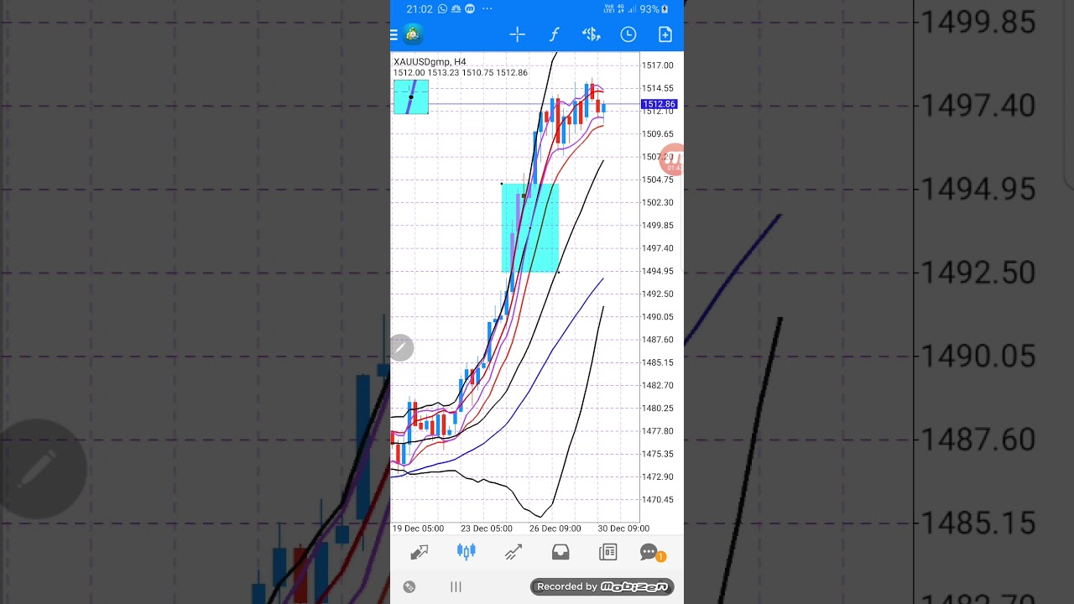1074x604 pixels.
Task: Select the chart title XAUUSDgmp, H4
Action: 430,62
